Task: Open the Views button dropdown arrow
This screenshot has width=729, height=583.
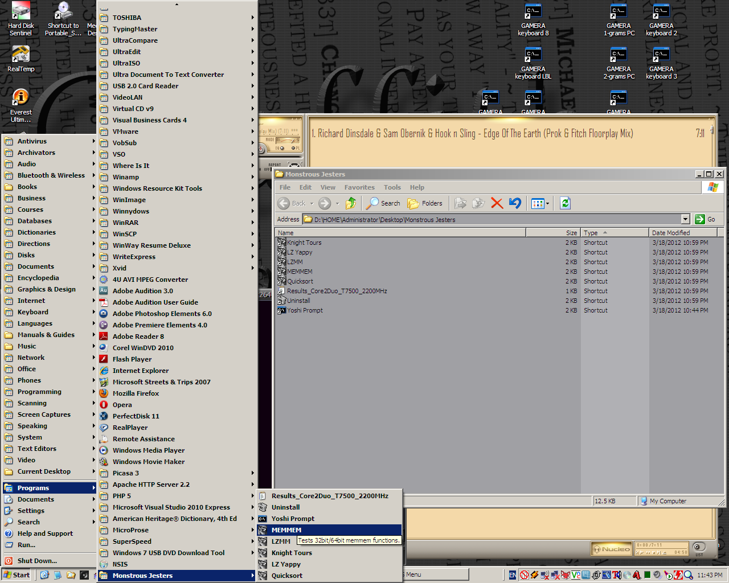Action: tap(548, 203)
